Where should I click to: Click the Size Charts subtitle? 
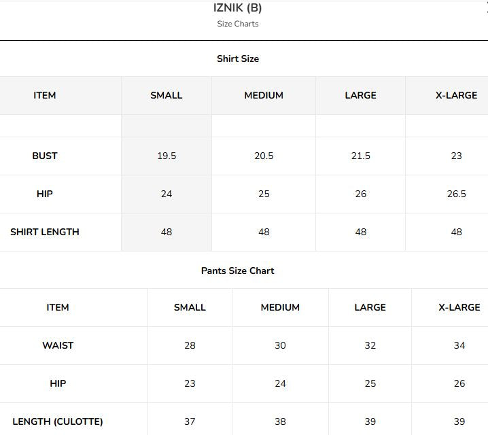(x=238, y=24)
